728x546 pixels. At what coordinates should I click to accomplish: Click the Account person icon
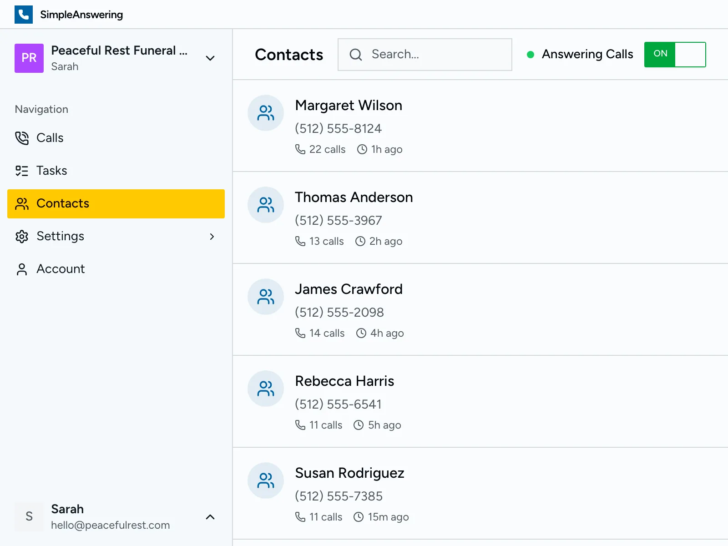point(21,269)
